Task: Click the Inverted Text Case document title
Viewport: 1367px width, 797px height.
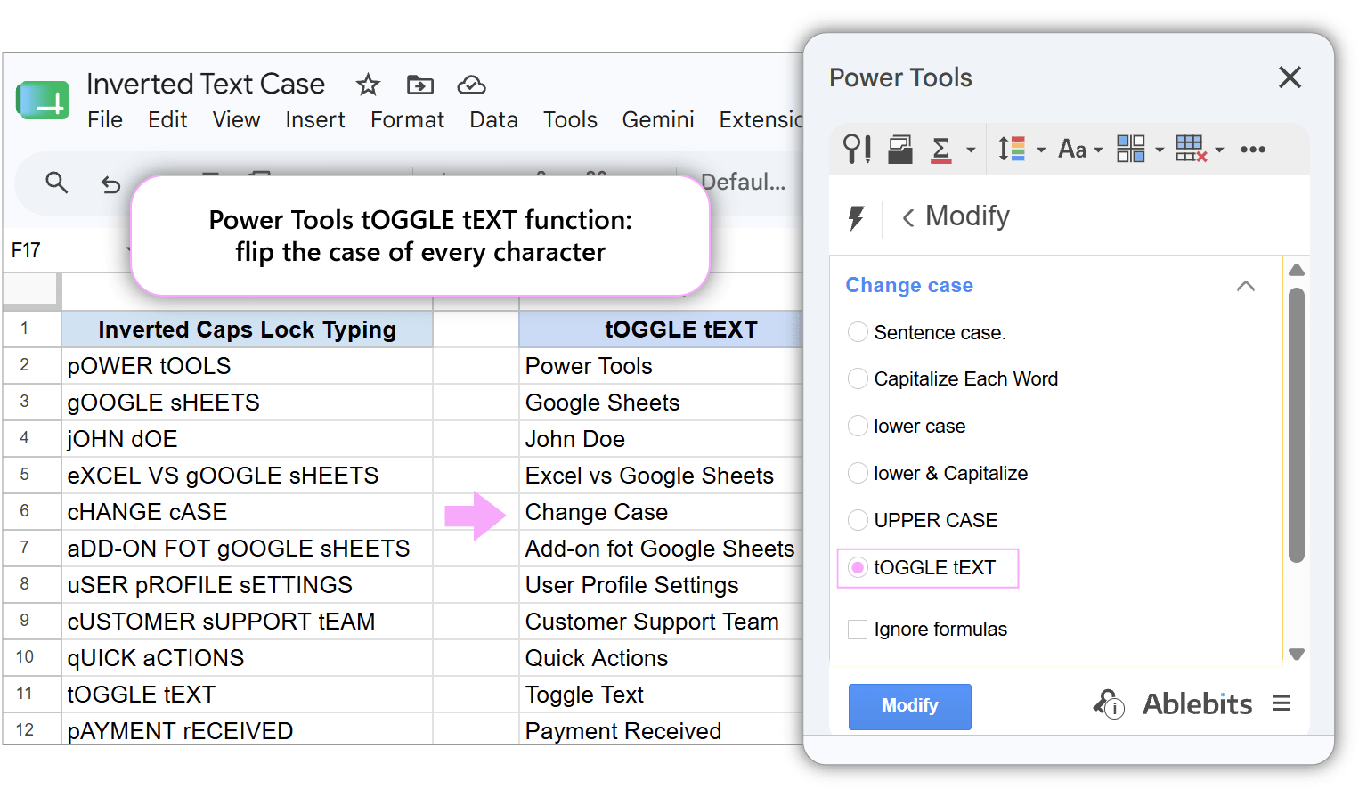Action: point(206,84)
